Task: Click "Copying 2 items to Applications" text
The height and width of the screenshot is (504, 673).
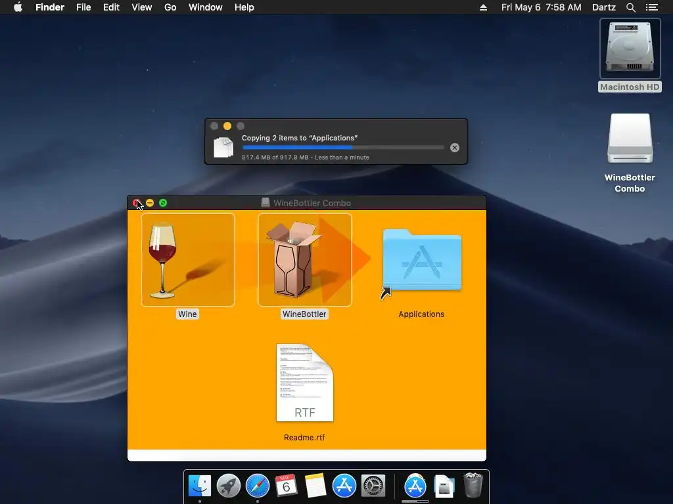Action: click(x=300, y=138)
